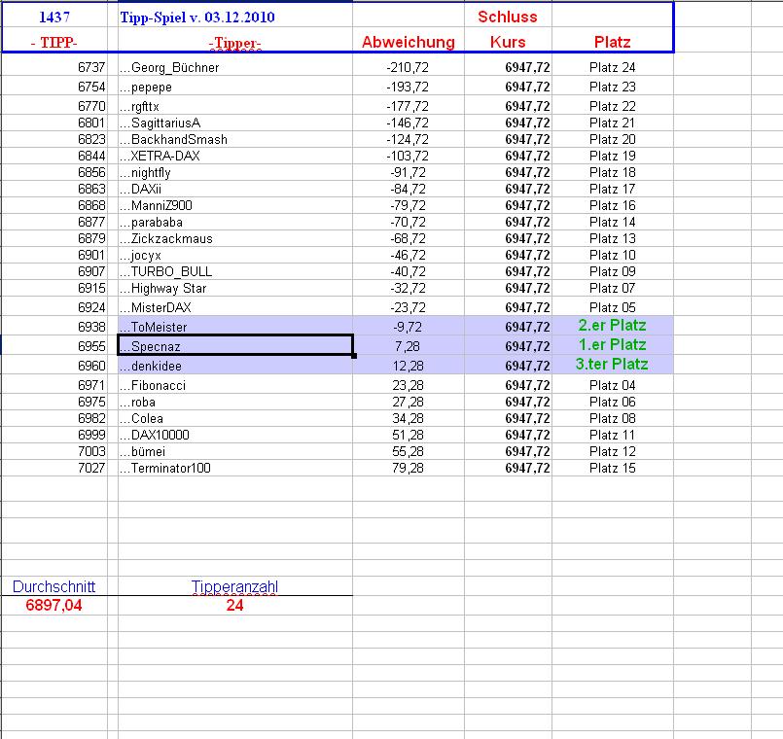This screenshot has height=739, width=783.
Task: Select the parababa cell
Action: (x=235, y=222)
